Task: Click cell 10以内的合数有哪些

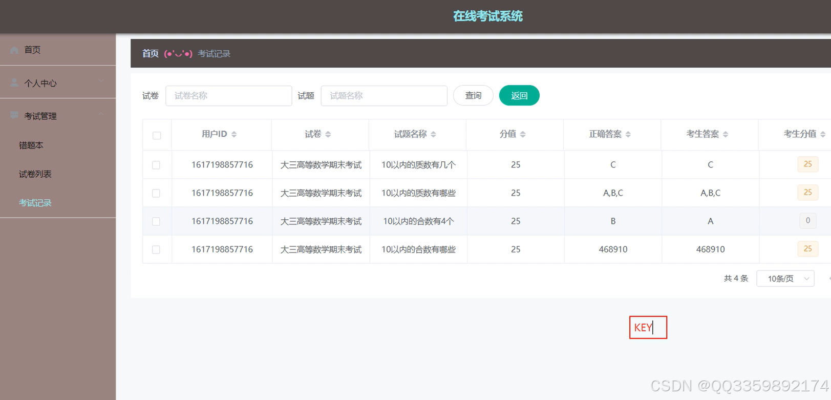Action: coord(418,249)
